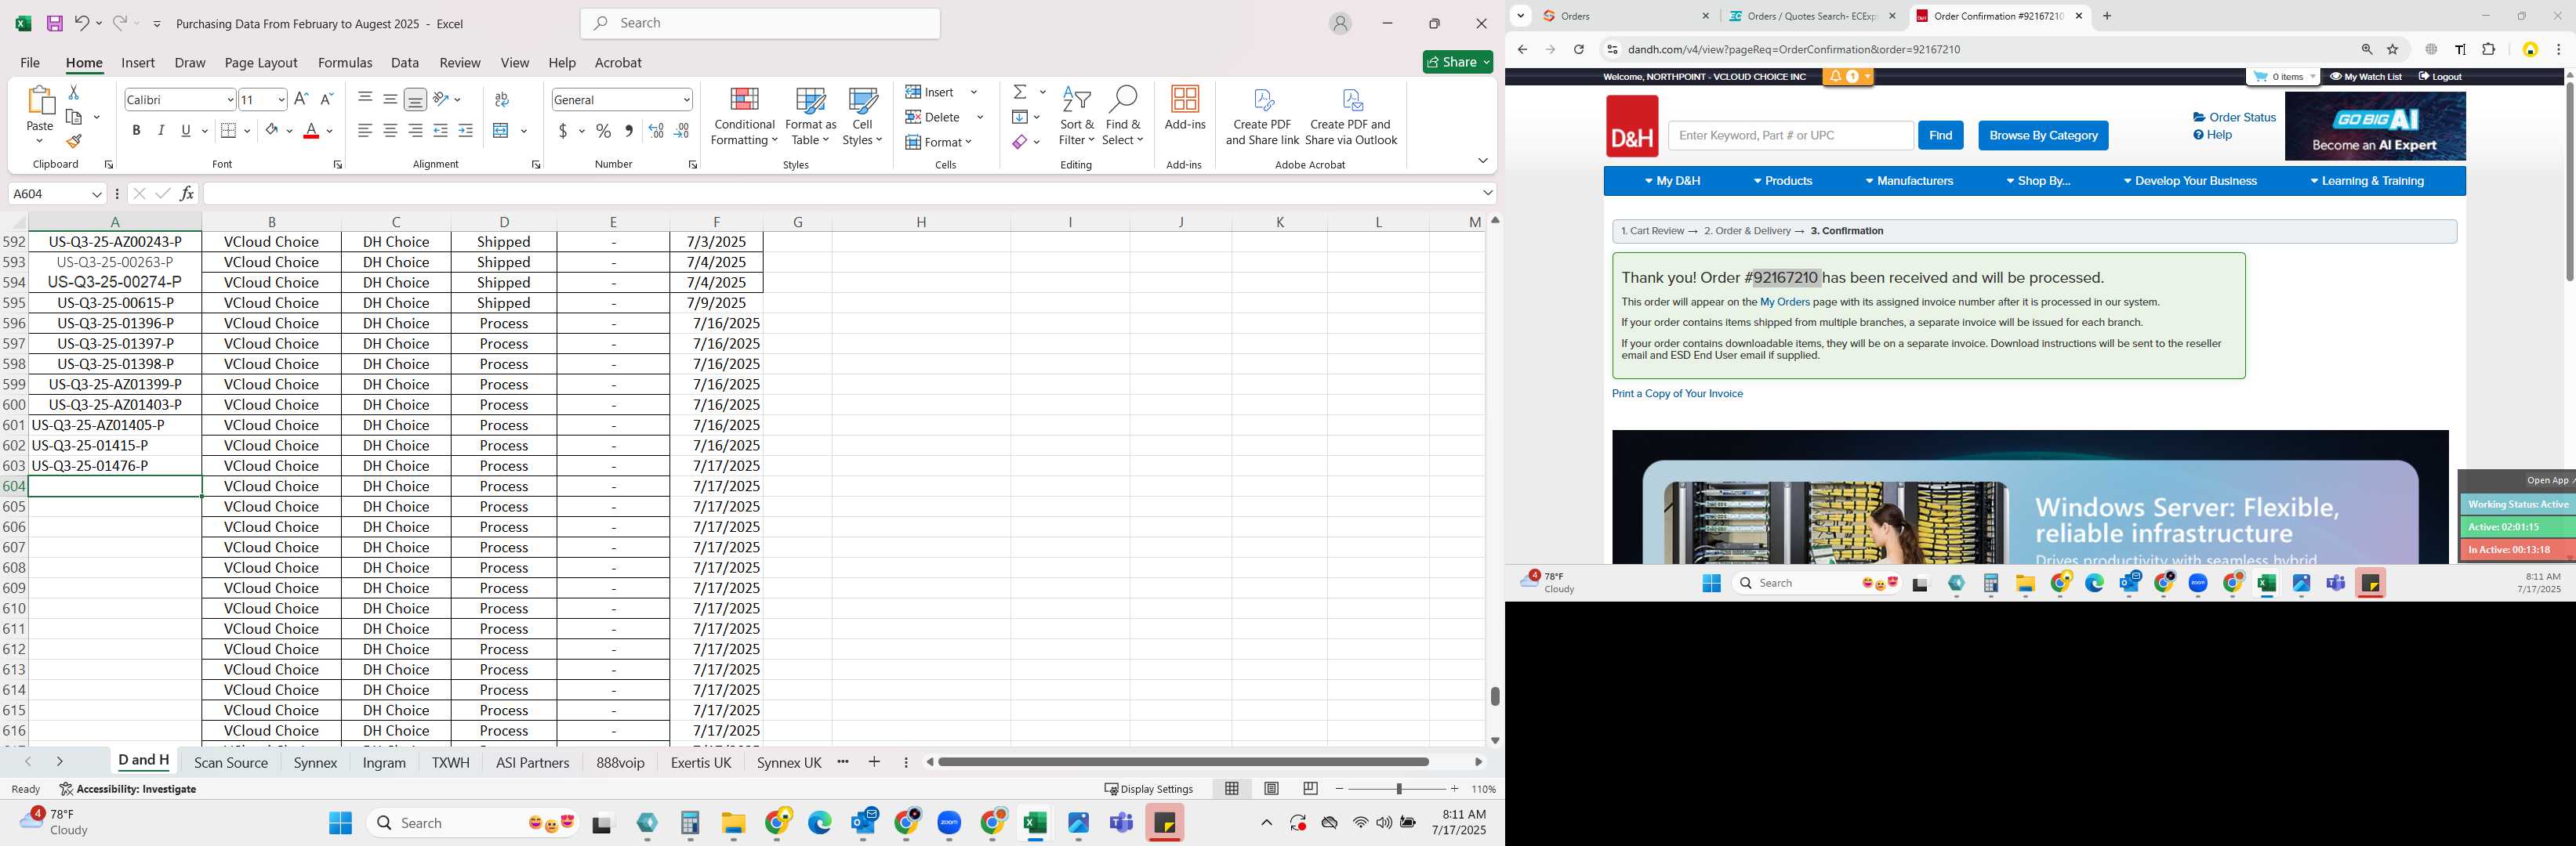Toggle Bold formatting

point(136,130)
